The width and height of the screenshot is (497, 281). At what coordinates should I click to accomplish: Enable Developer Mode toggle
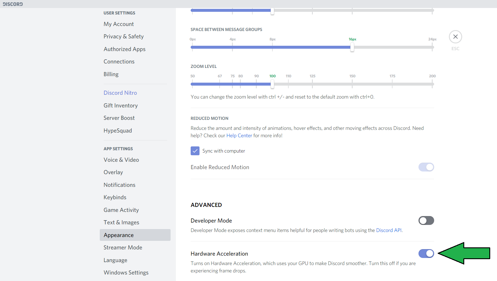[426, 220]
